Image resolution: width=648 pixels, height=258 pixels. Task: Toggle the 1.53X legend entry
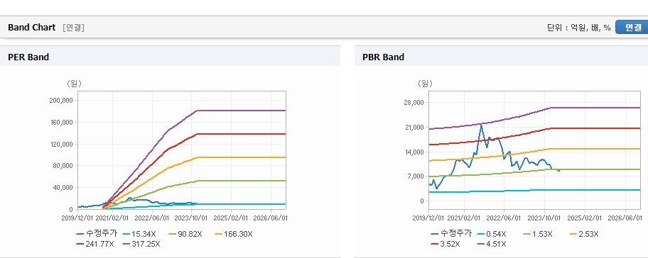537,234
